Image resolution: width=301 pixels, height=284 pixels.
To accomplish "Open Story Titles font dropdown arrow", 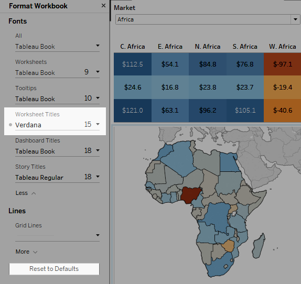I will coord(98,177).
